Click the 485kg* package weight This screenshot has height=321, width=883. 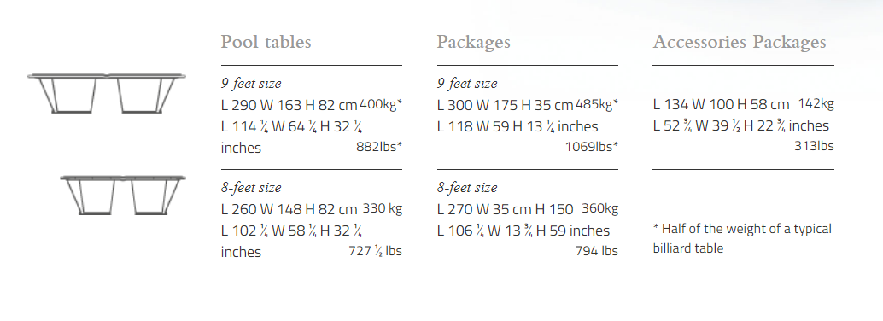[597, 104]
